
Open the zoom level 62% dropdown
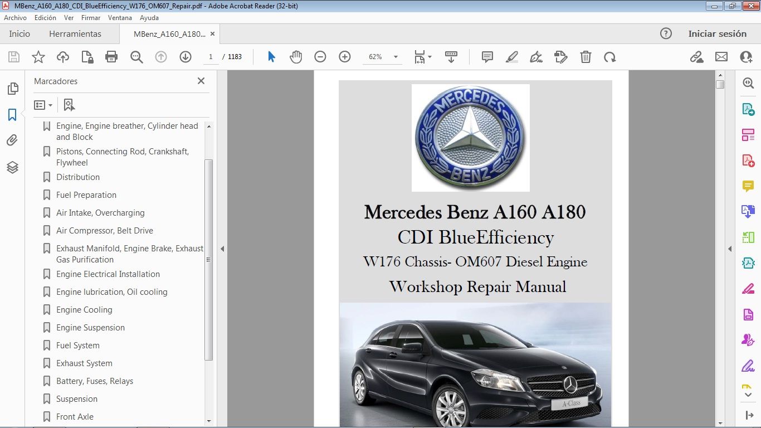pyautogui.click(x=396, y=57)
